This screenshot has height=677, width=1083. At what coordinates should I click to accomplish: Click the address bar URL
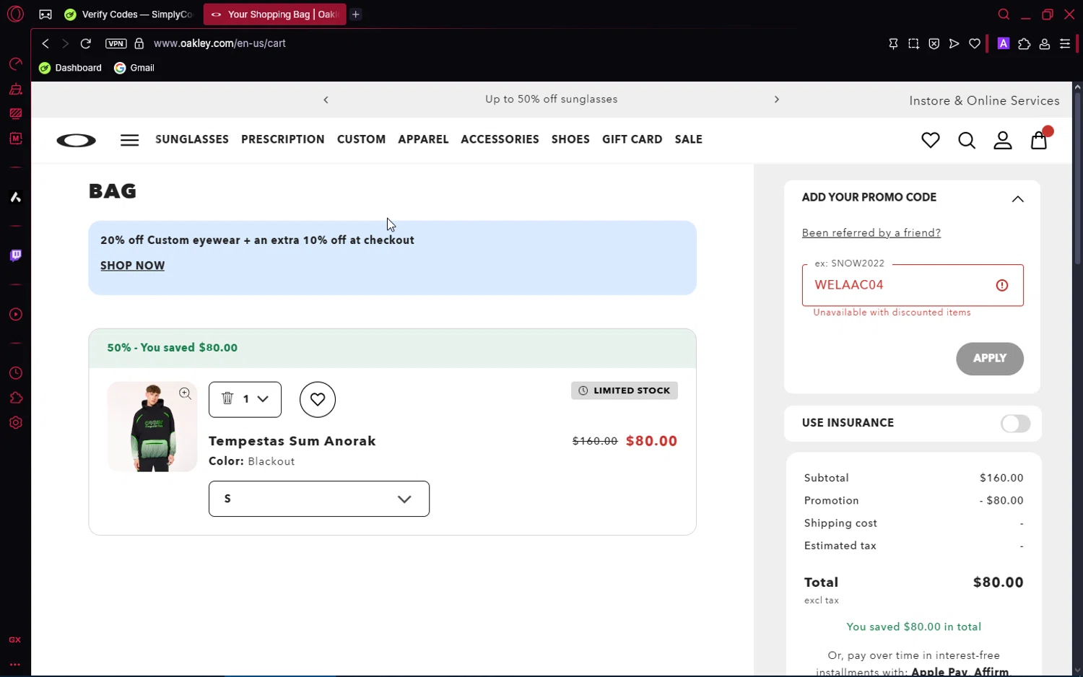(x=219, y=43)
